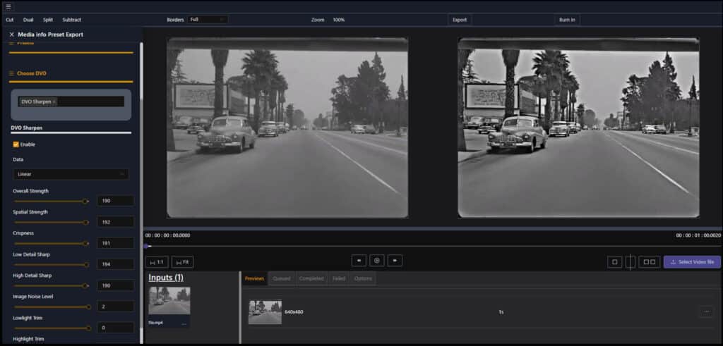Screen dimensions: 723x346
Task: Adjust the Overall Strength slider
Action: (51, 201)
